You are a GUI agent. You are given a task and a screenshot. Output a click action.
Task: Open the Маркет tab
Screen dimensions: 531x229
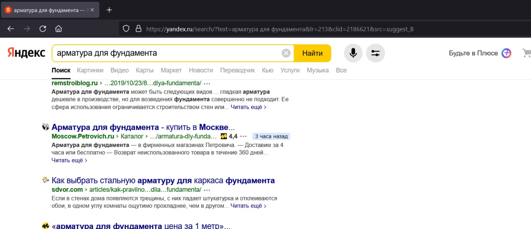click(x=171, y=70)
